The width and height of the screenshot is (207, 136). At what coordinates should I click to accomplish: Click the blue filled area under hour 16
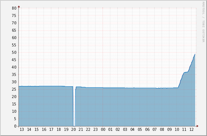(x=44, y=106)
